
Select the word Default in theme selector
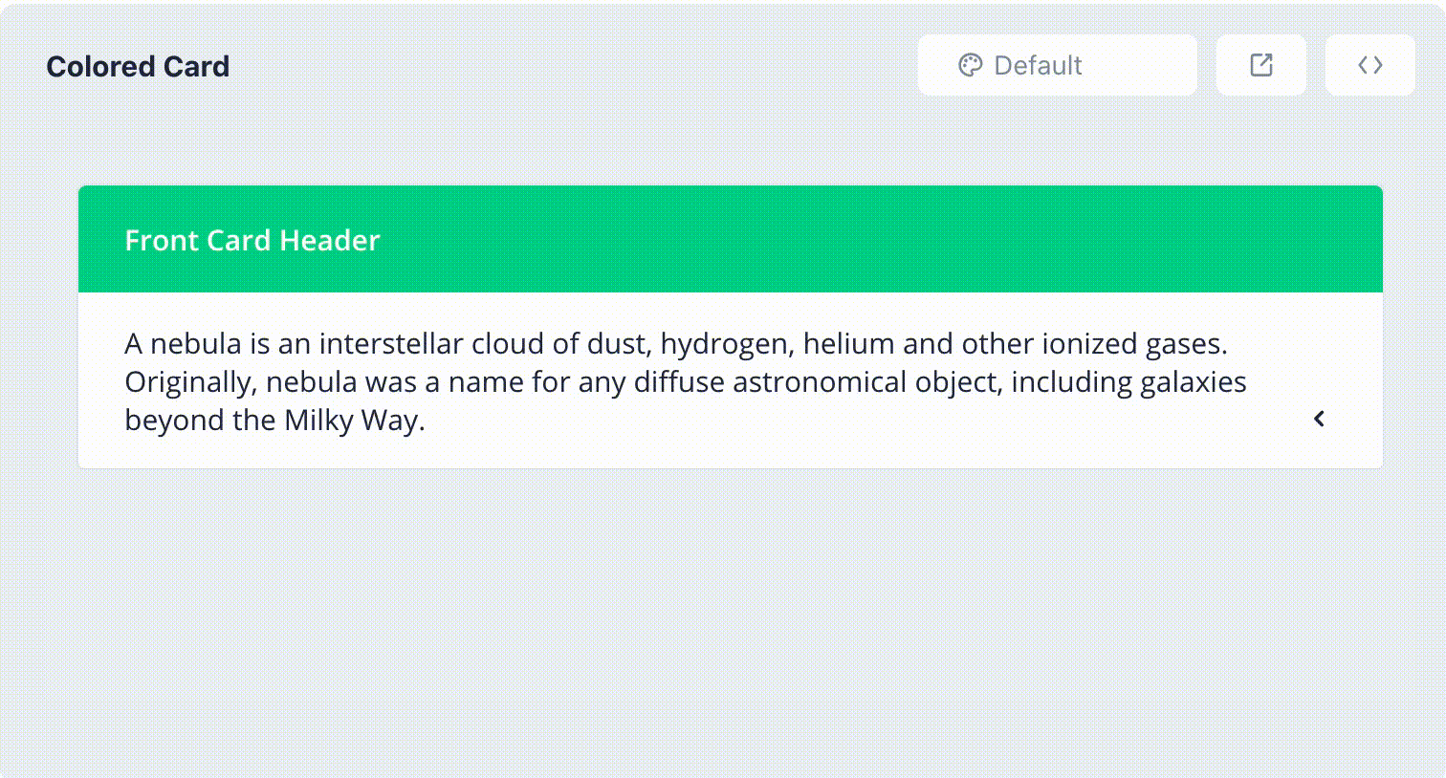coord(1038,65)
